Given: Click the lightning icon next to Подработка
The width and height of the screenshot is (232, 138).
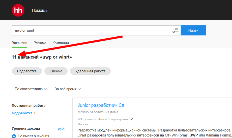Looking at the screenshot, I should coord(35,113).
